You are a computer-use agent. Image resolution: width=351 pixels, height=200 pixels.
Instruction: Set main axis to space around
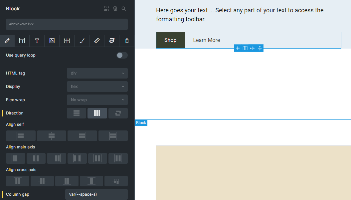(97, 158)
